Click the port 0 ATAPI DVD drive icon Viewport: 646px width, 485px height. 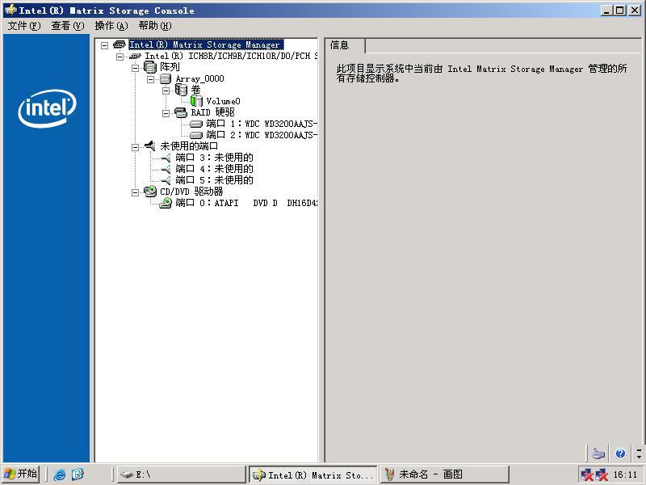166,203
